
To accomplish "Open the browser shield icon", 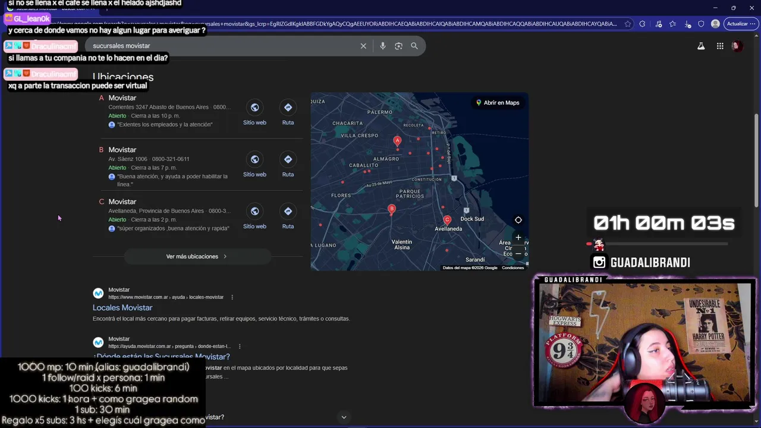I will [x=701, y=24].
